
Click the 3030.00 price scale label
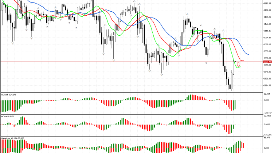coord(267,51)
